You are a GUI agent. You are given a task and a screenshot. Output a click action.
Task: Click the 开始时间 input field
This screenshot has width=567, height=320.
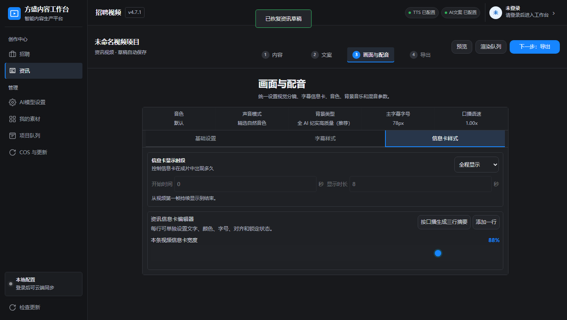click(x=245, y=184)
